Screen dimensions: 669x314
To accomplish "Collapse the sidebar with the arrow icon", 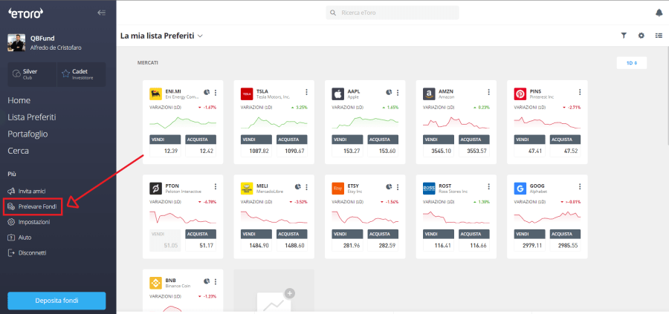I will (x=101, y=13).
